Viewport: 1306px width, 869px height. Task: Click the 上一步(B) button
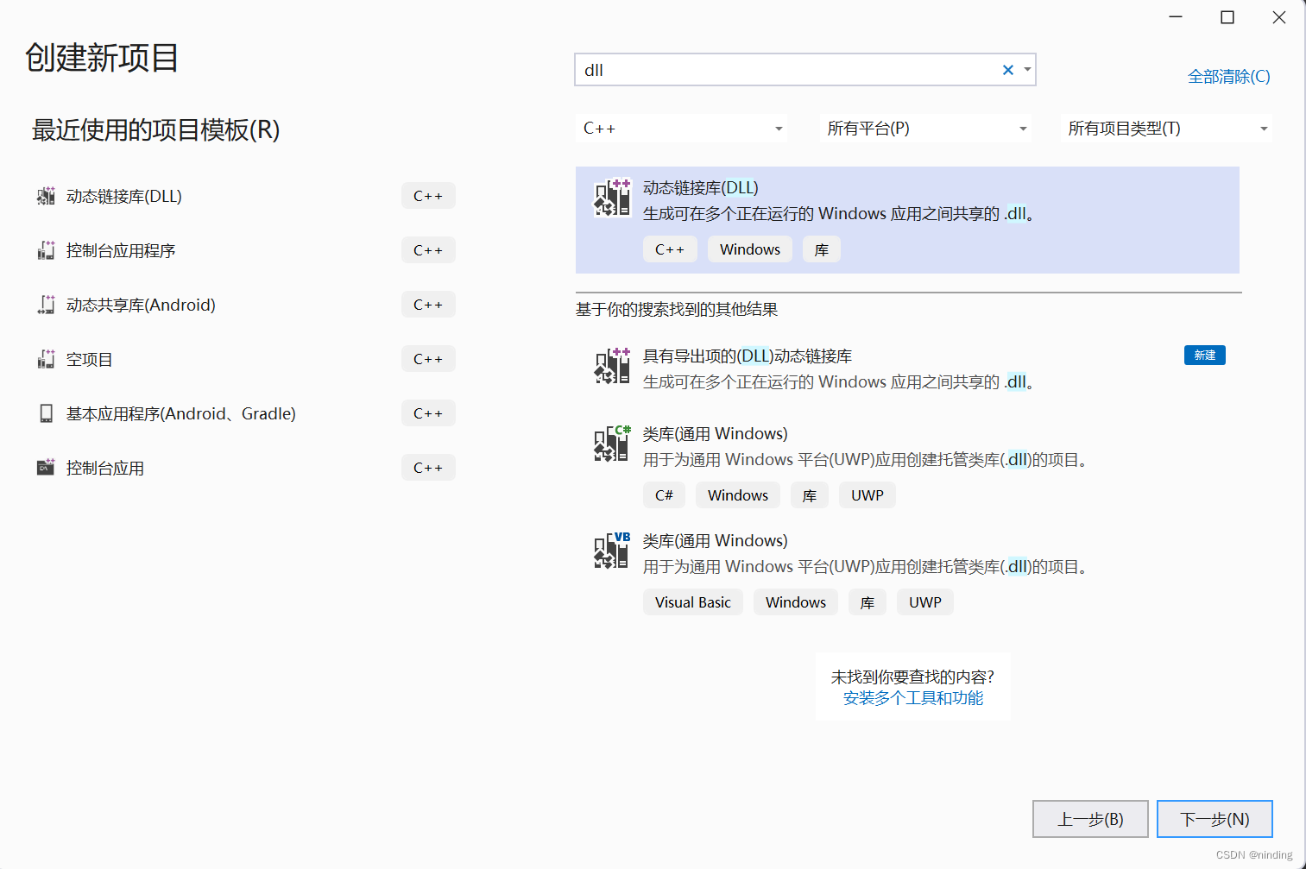[x=1090, y=818]
